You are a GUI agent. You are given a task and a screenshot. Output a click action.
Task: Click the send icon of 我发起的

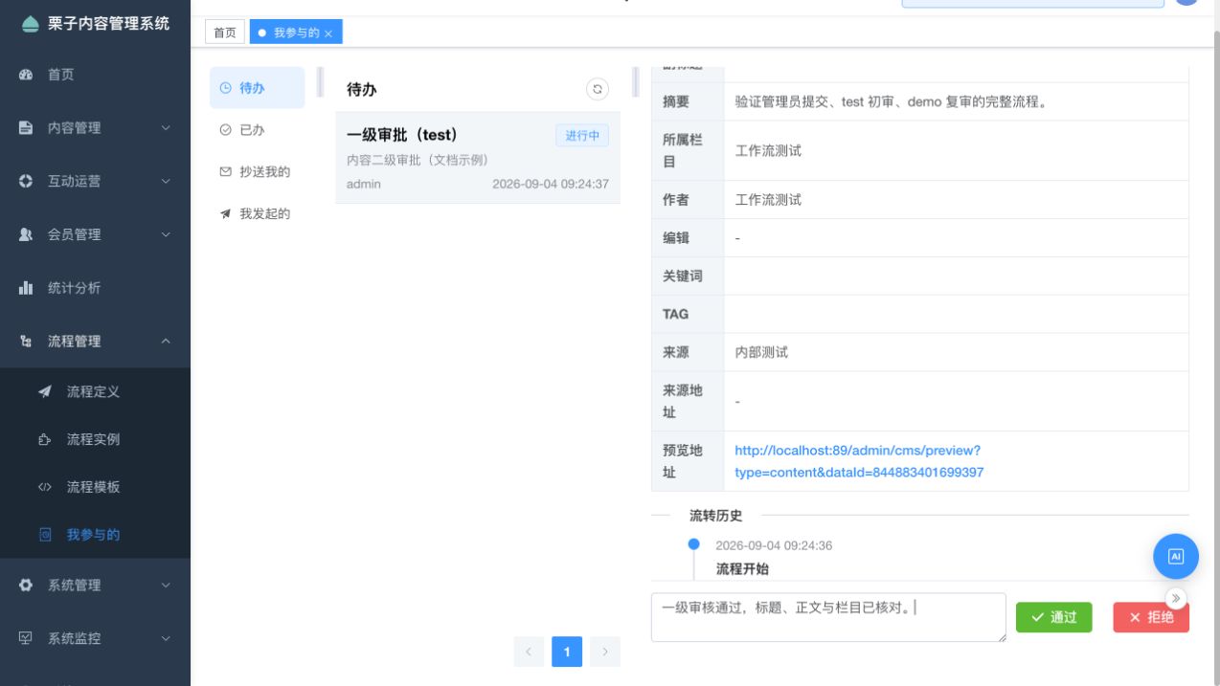click(226, 214)
